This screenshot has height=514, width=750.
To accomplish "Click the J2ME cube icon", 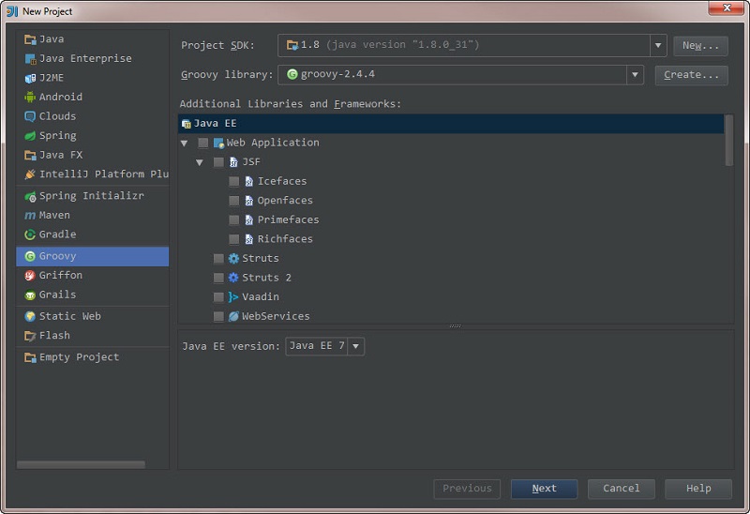I will (x=30, y=78).
